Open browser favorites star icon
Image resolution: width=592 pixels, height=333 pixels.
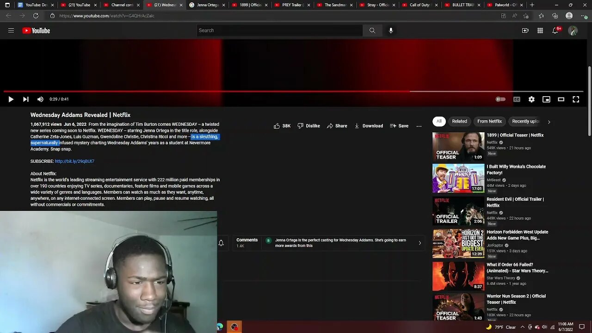click(542, 16)
